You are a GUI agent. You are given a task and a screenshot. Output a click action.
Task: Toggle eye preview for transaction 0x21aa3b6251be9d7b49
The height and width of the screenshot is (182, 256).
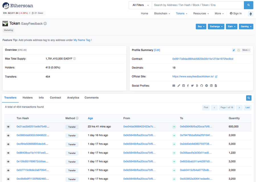8,127
